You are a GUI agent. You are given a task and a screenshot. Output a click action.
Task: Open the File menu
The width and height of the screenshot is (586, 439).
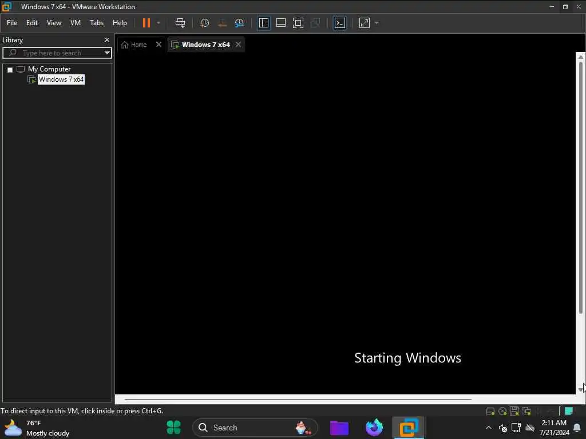click(x=12, y=23)
